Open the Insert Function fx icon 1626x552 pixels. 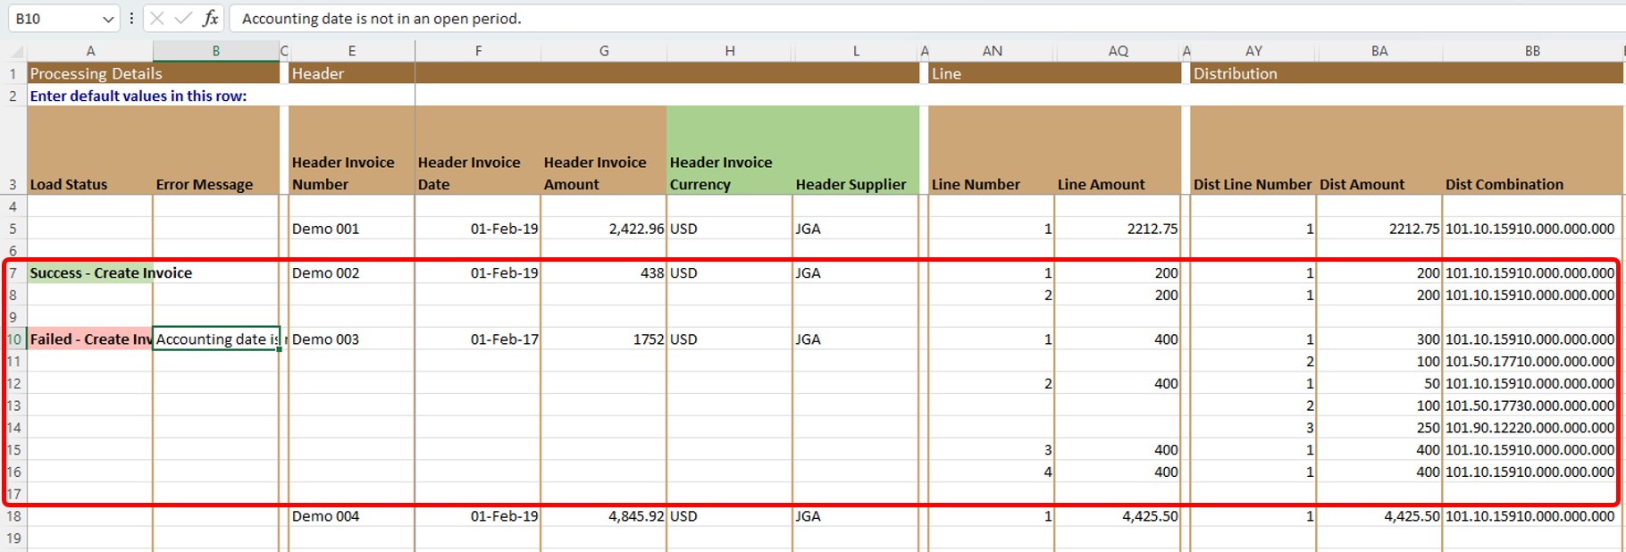pyautogui.click(x=211, y=18)
